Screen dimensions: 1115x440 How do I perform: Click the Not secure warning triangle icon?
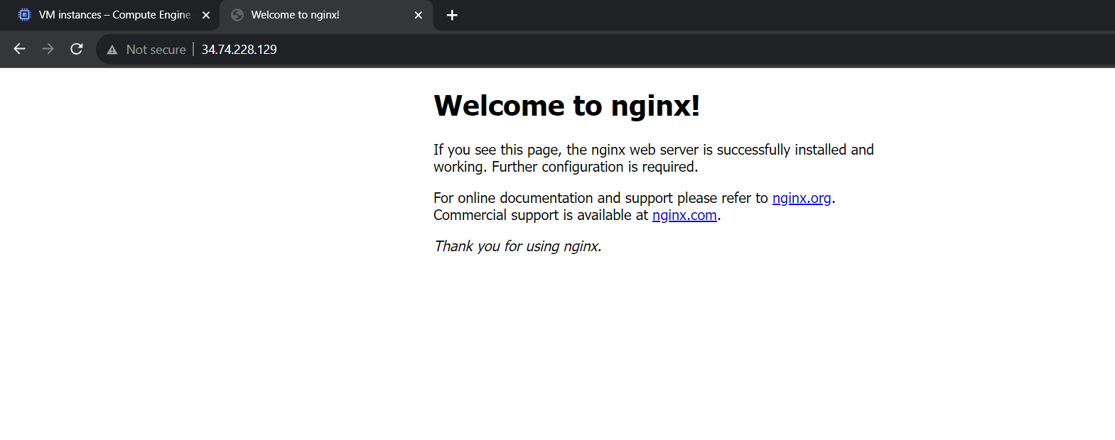(112, 50)
